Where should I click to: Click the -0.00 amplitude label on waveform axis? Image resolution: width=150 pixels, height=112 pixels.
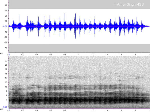coord(5,26)
